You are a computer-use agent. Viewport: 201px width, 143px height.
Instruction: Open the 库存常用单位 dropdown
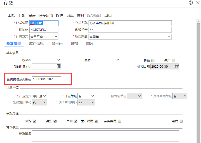point(180,96)
